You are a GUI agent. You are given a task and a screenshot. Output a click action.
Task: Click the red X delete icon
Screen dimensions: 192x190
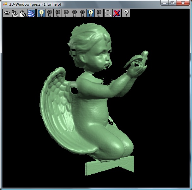pyautogui.click(x=117, y=13)
